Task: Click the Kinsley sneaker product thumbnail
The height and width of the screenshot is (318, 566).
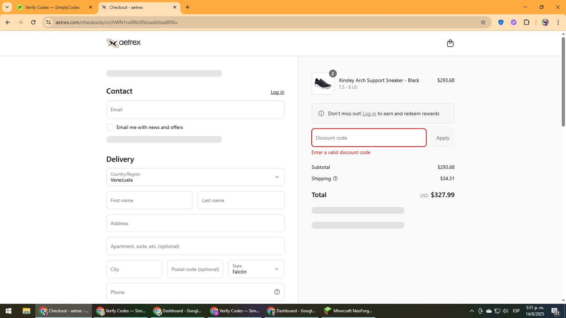Action: pyautogui.click(x=323, y=84)
